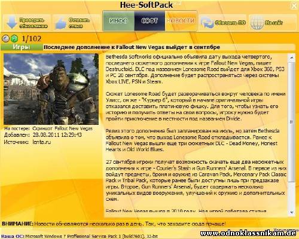
Task: Click the news headline about Fallout New Vegas
Action: 132,47
